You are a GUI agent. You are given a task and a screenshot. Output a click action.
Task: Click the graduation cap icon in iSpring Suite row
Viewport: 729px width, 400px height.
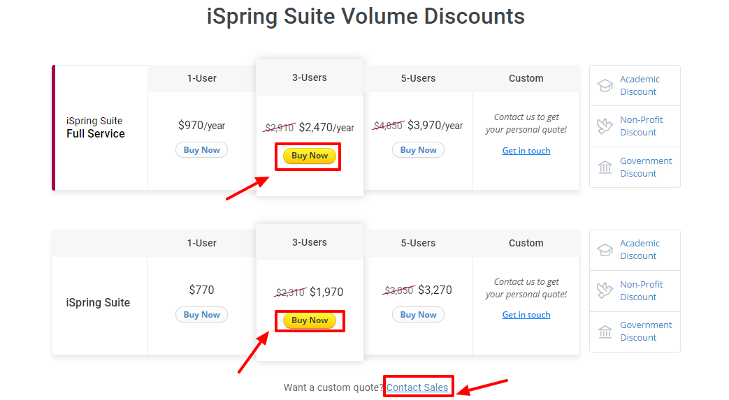[x=604, y=249]
